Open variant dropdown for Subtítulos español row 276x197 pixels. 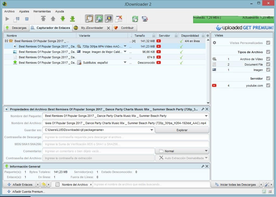pyautogui.click(x=125, y=62)
